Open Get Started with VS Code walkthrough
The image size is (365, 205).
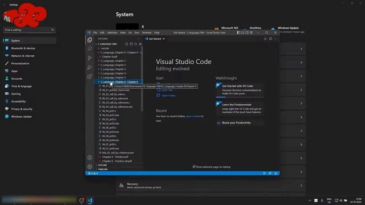pyautogui.click(x=240, y=89)
